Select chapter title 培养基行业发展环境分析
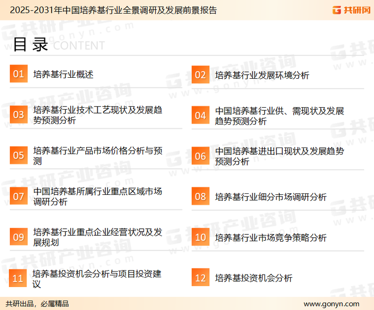 [262, 75]
